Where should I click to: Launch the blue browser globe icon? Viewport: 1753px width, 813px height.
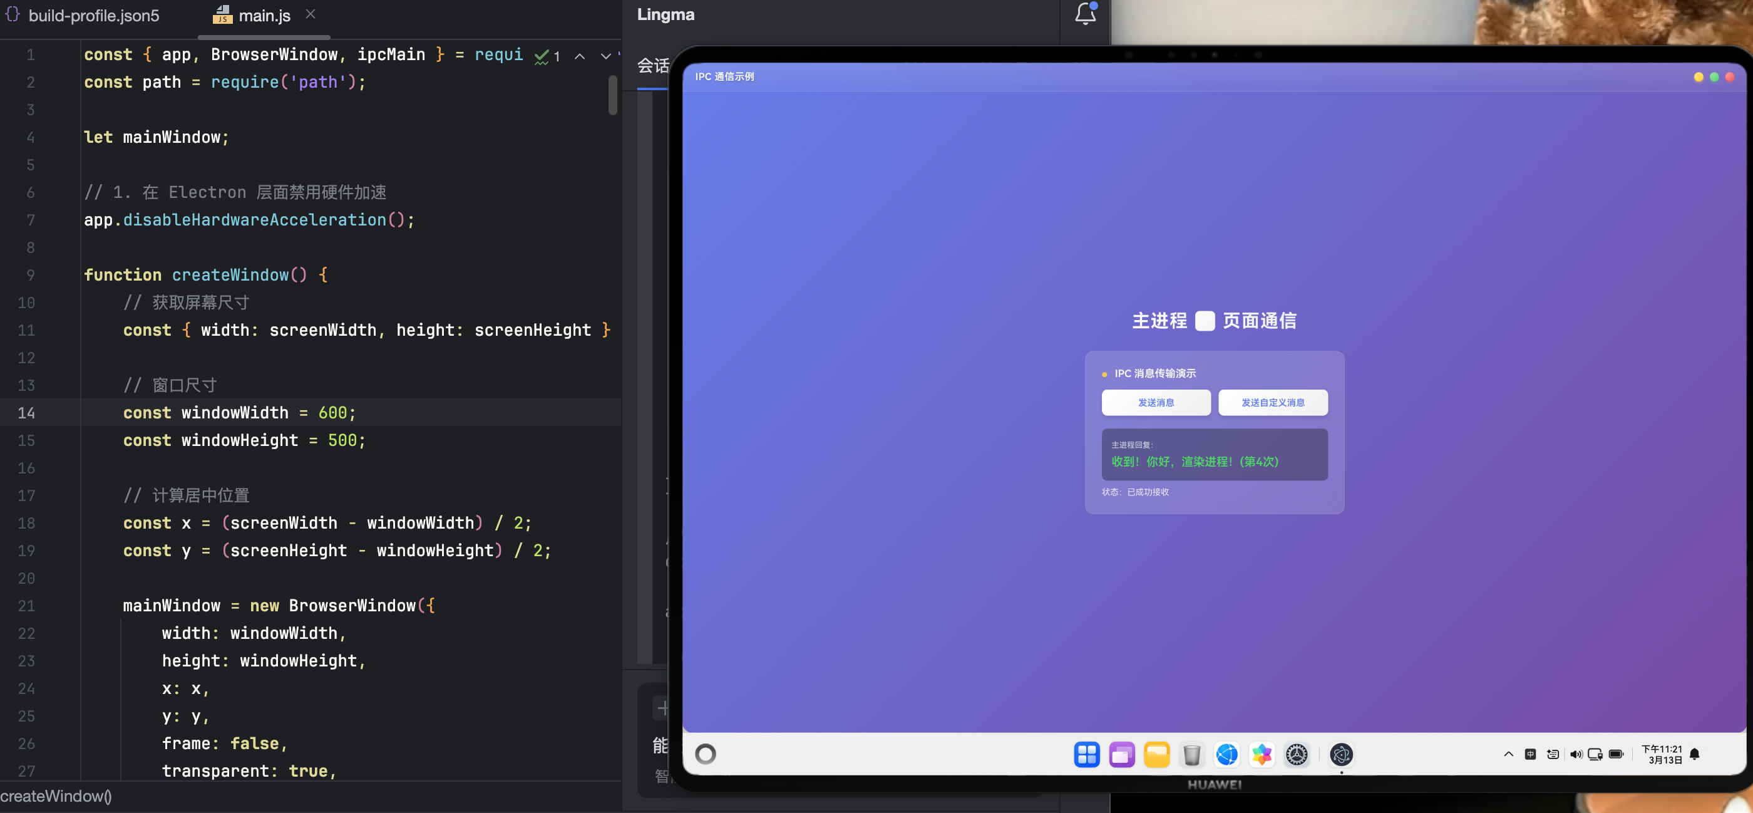pyautogui.click(x=1226, y=755)
